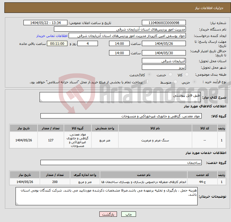This screenshot has height=222, width=231.
Task: Click the service quantity cell 200
Action: point(55,182)
